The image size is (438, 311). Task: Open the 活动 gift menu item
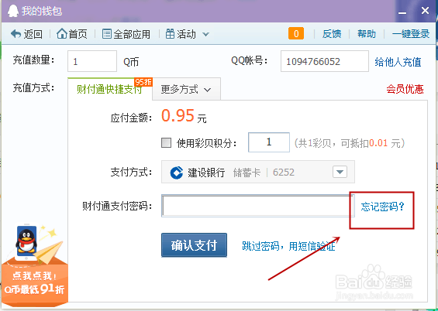181,34
